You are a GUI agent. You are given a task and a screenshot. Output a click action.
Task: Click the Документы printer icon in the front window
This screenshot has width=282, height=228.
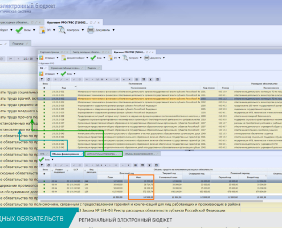[x=146, y=58]
